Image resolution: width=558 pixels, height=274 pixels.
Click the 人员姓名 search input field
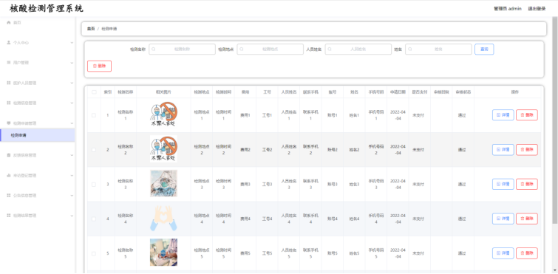point(358,49)
